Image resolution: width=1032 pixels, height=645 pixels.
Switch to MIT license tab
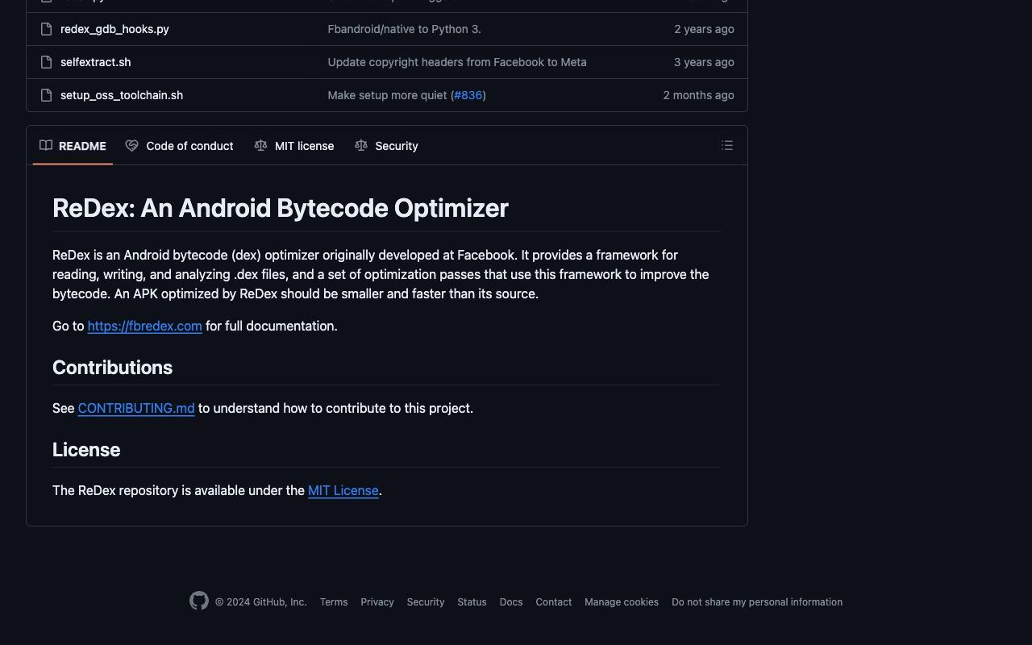click(x=294, y=146)
